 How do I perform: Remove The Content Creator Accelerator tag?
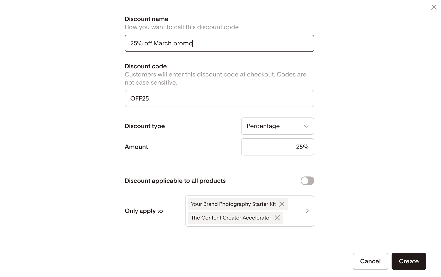pyautogui.click(x=277, y=218)
